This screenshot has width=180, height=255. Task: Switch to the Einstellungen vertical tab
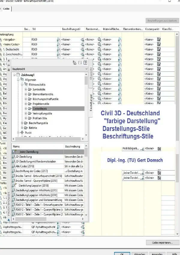(x=91, y=103)
